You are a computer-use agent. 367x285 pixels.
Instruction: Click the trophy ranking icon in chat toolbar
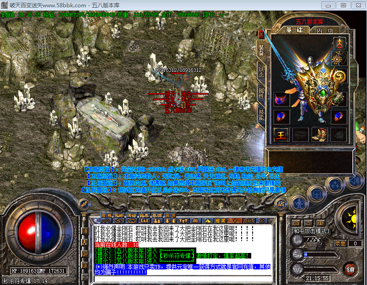183,221
